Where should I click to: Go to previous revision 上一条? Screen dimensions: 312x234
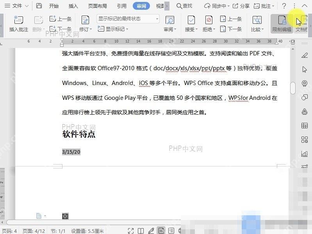(231, 19)
